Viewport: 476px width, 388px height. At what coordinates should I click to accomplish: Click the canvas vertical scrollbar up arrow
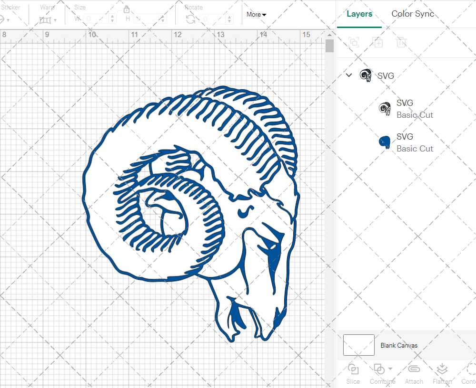330,35
